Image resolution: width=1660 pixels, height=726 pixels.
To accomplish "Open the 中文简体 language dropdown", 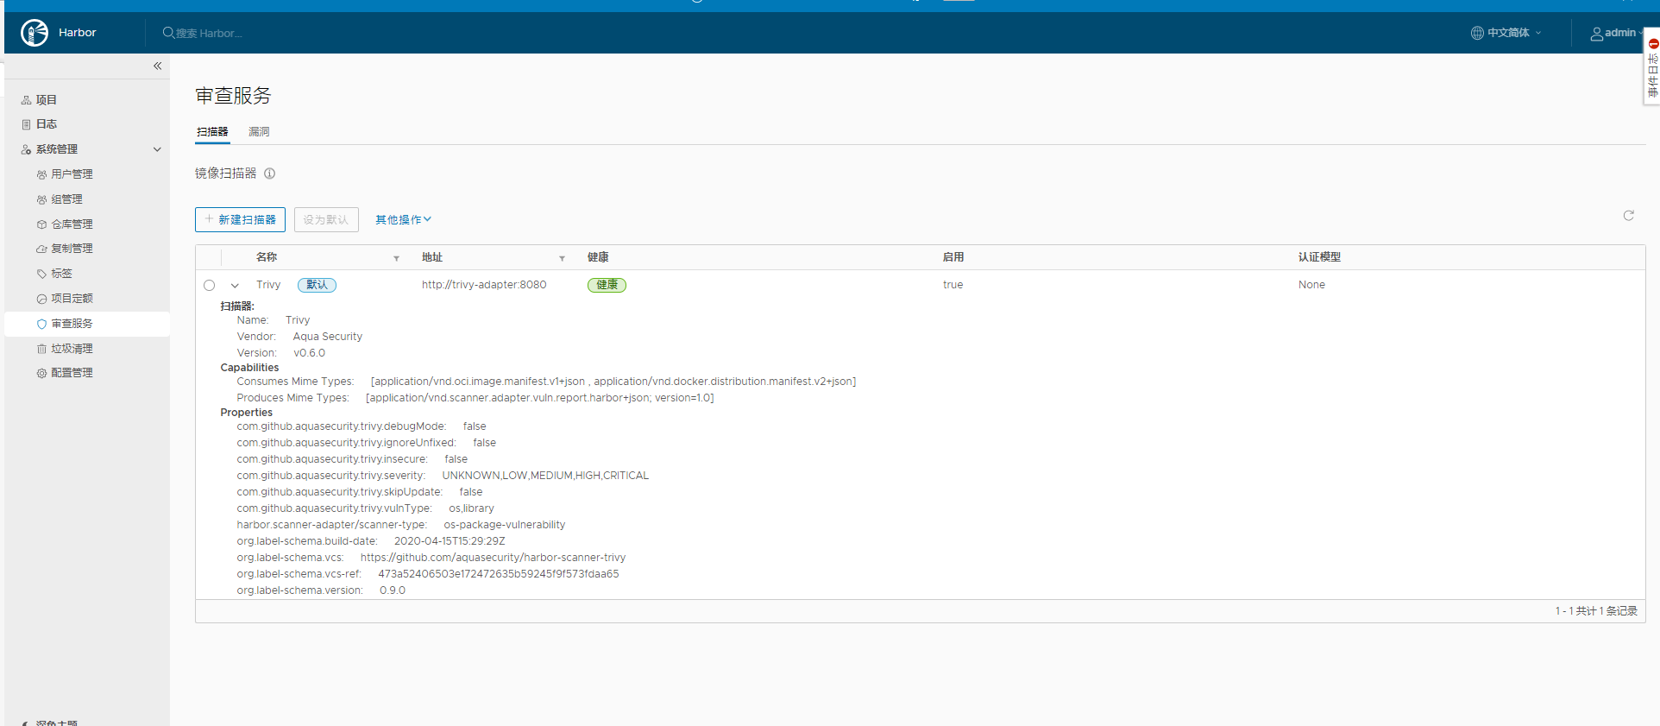I will (1506, 33).
